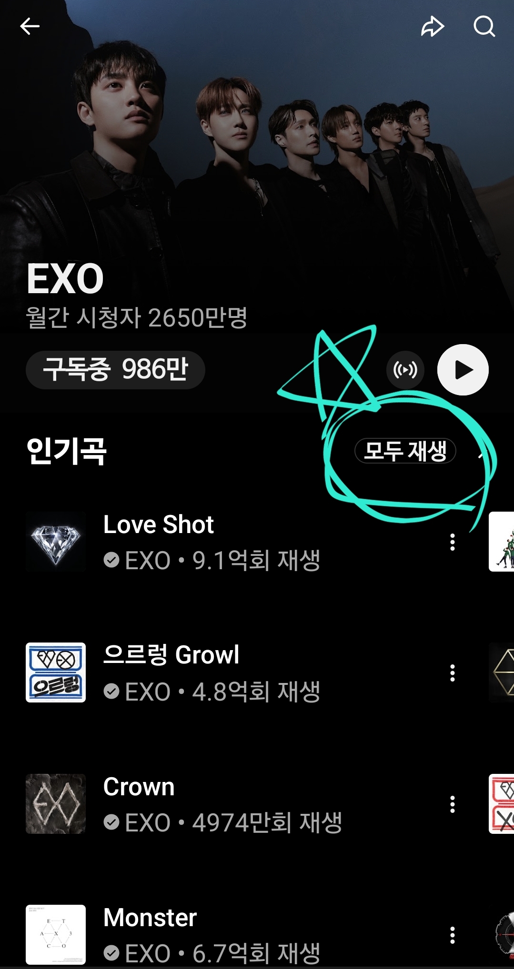Open more options for Crown
The width and height of the screenshot is (514, 969).
click(453, 804)
